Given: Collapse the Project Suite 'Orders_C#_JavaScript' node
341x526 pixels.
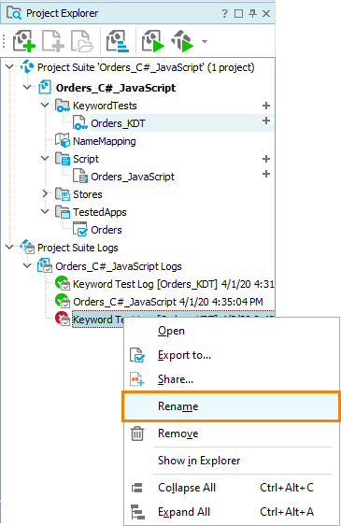Looking at the screenshot, I should (9, 66).
